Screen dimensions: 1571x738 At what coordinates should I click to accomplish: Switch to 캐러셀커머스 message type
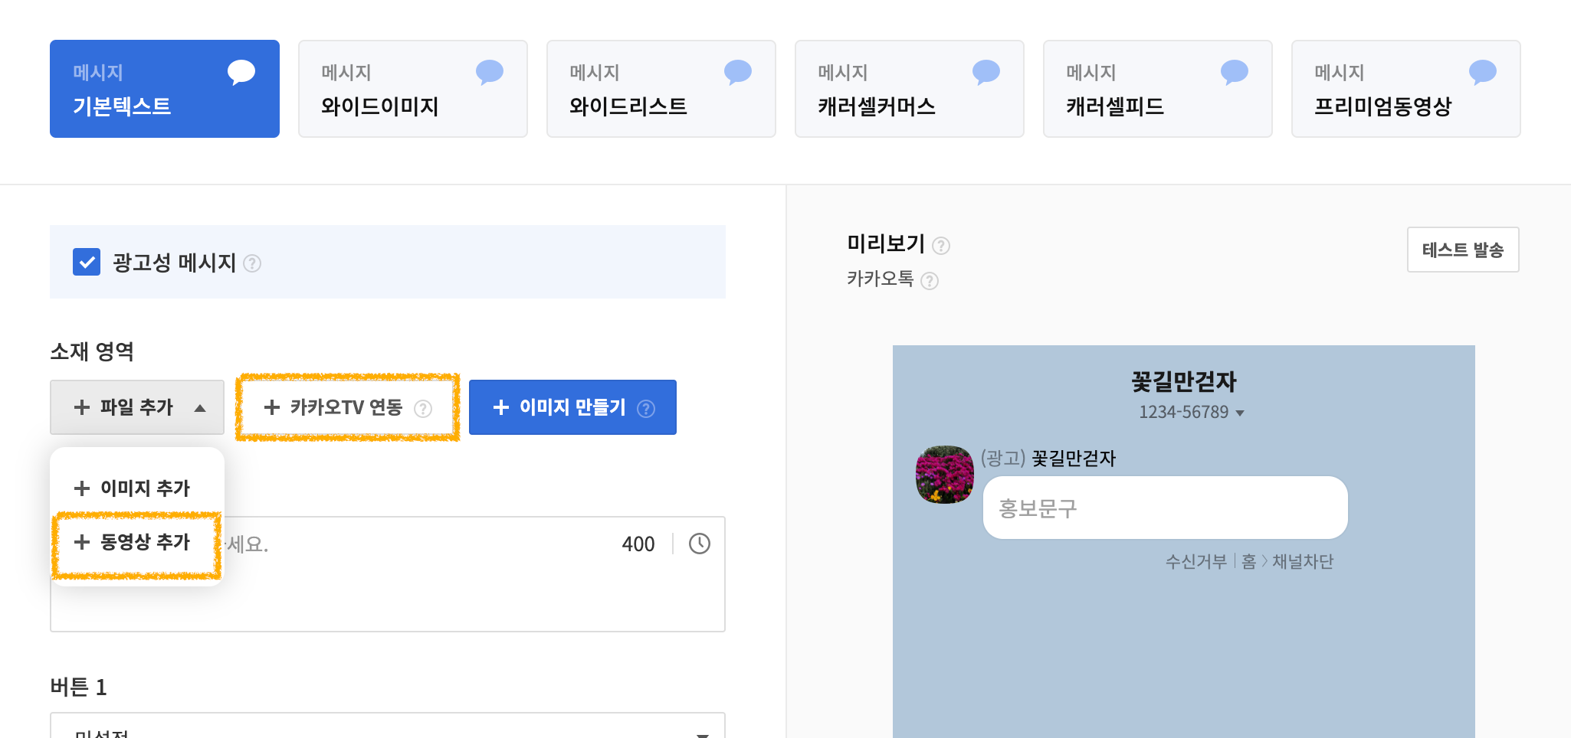coord(909,89)
